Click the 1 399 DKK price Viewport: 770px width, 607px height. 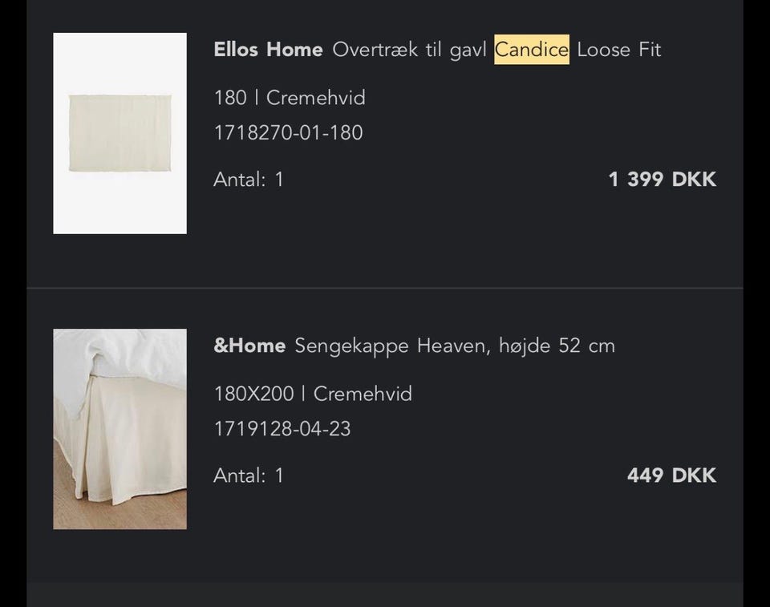(662, 179)
